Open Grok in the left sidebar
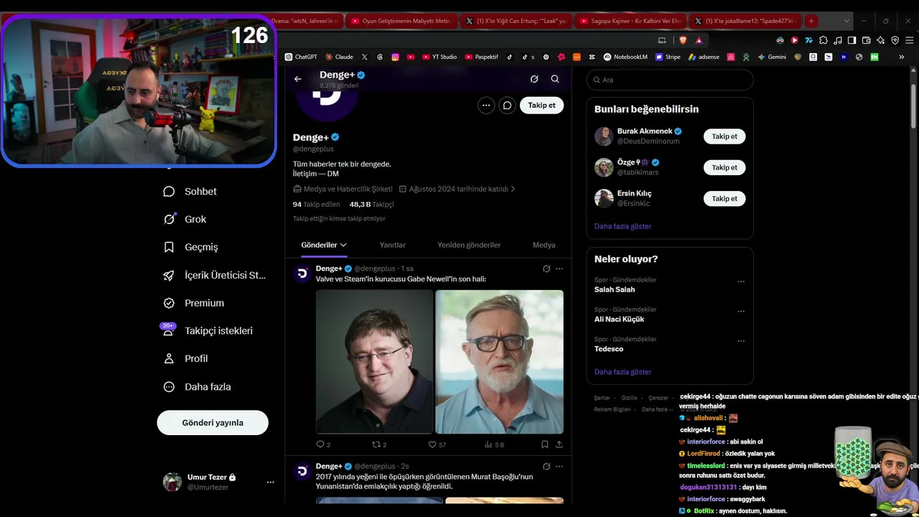The image size is (919, 517). point(185,219)
